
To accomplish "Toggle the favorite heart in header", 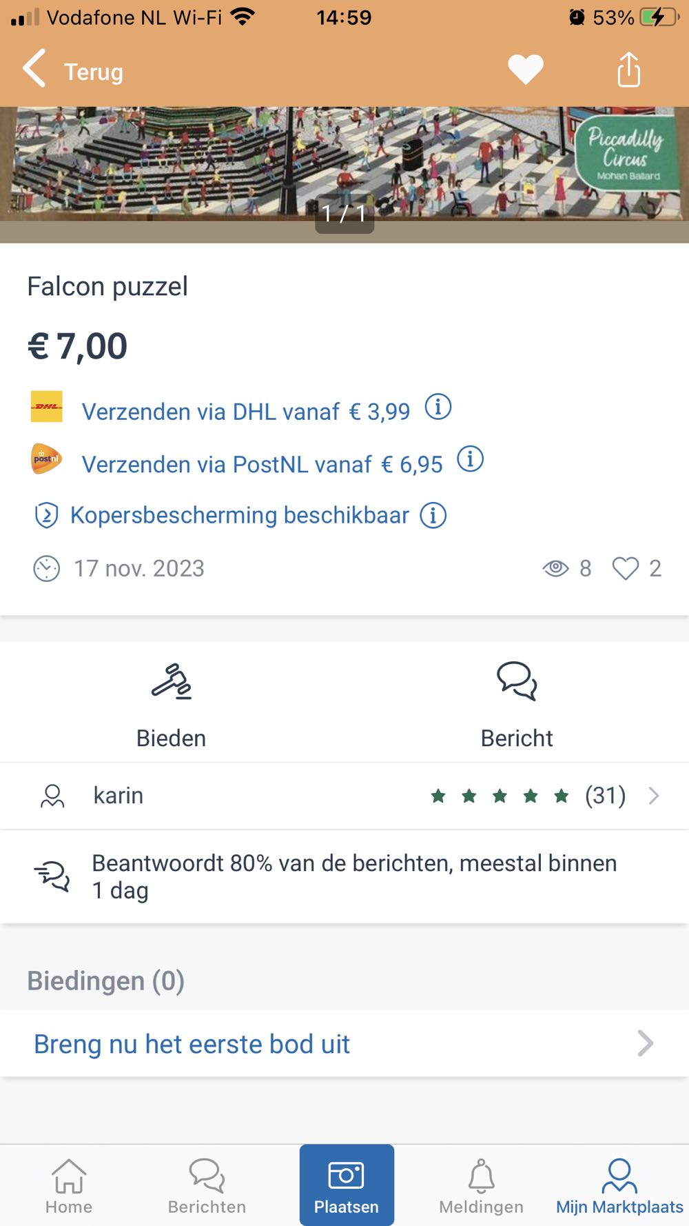I will (526, 70).
